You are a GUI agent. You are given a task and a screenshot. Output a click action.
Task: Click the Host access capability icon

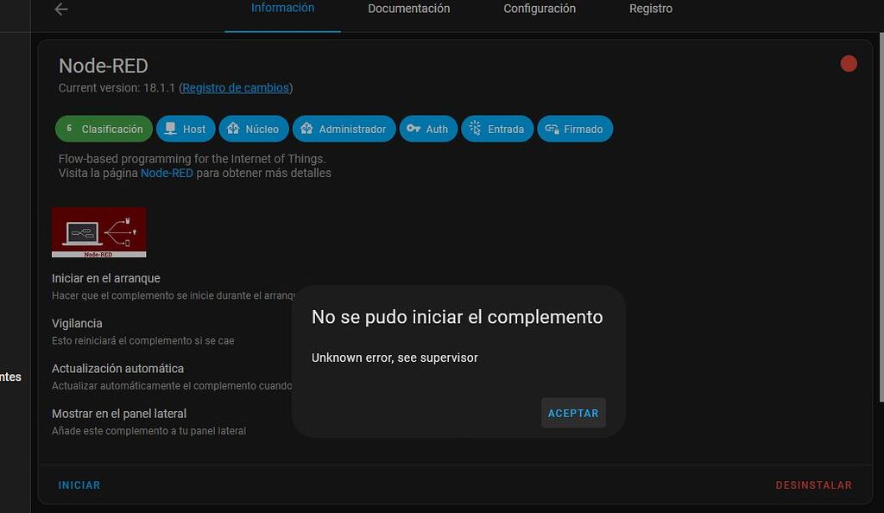(170, 128)
